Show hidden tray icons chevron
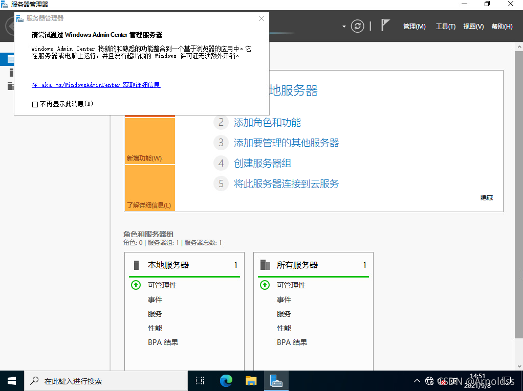 (x=417, y=381)
